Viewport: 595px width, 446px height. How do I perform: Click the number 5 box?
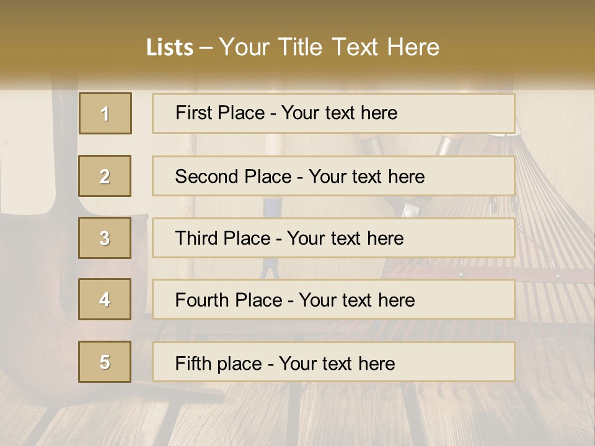(105, 362)
